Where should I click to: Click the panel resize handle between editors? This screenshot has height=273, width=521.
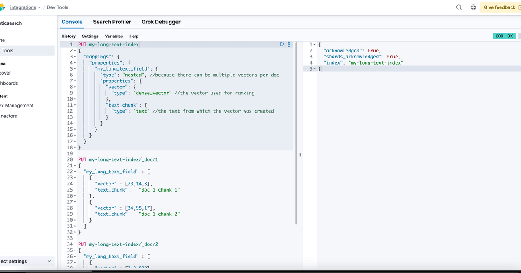tap(300, 155)
